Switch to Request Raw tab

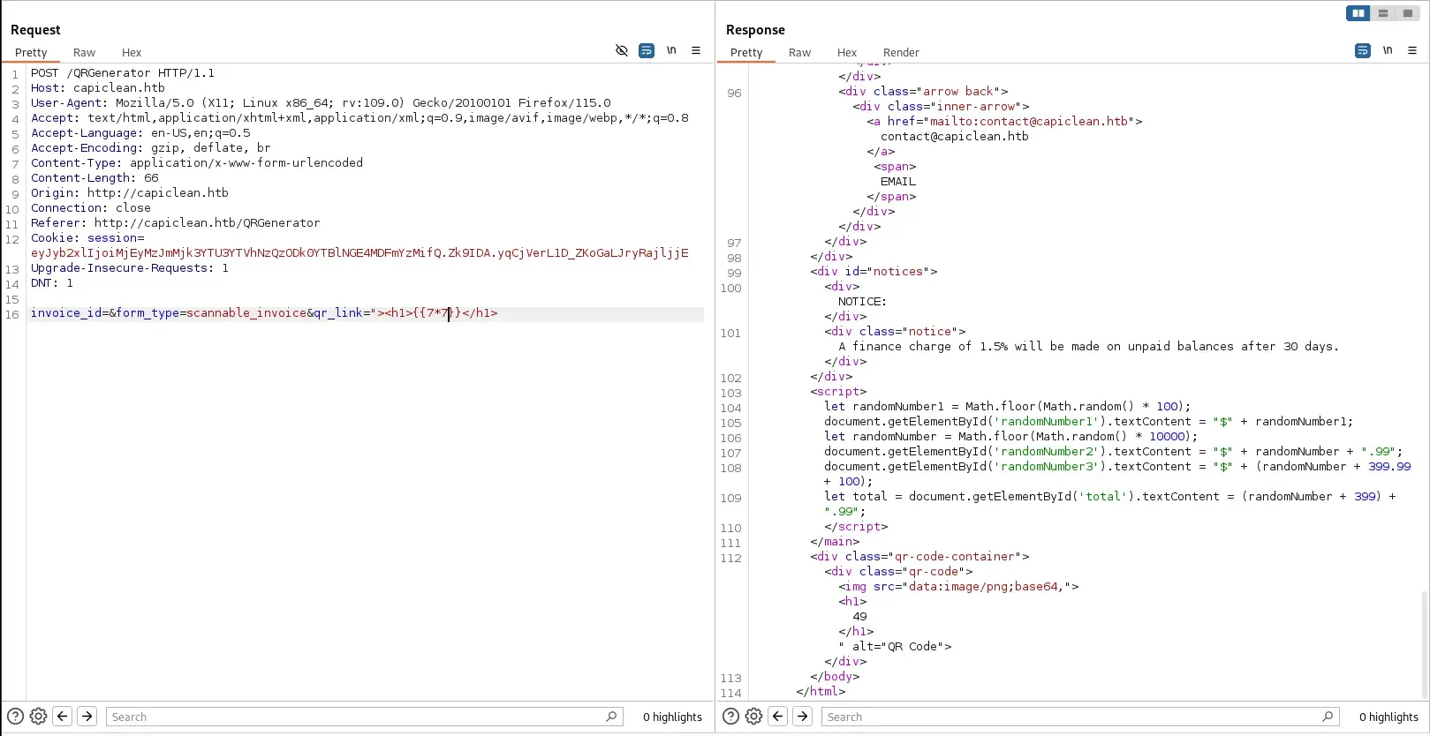point(84,53)
